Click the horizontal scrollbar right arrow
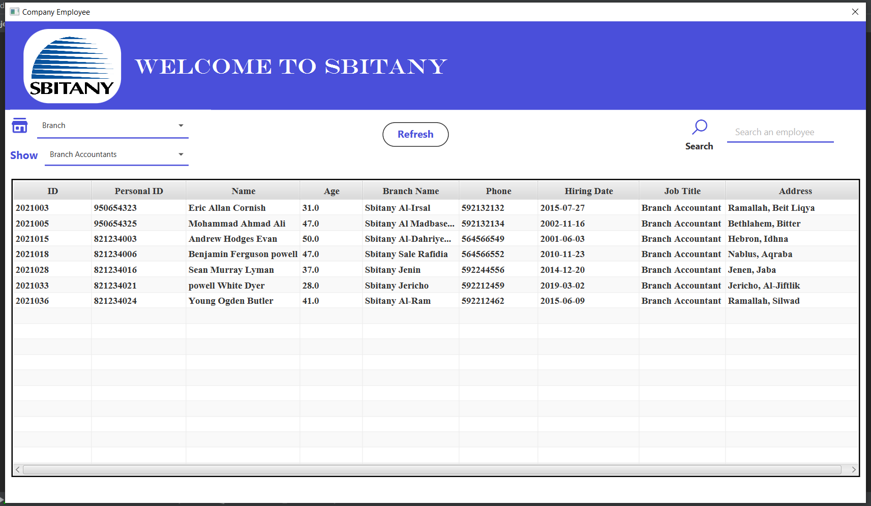 (x=854, y=469)
